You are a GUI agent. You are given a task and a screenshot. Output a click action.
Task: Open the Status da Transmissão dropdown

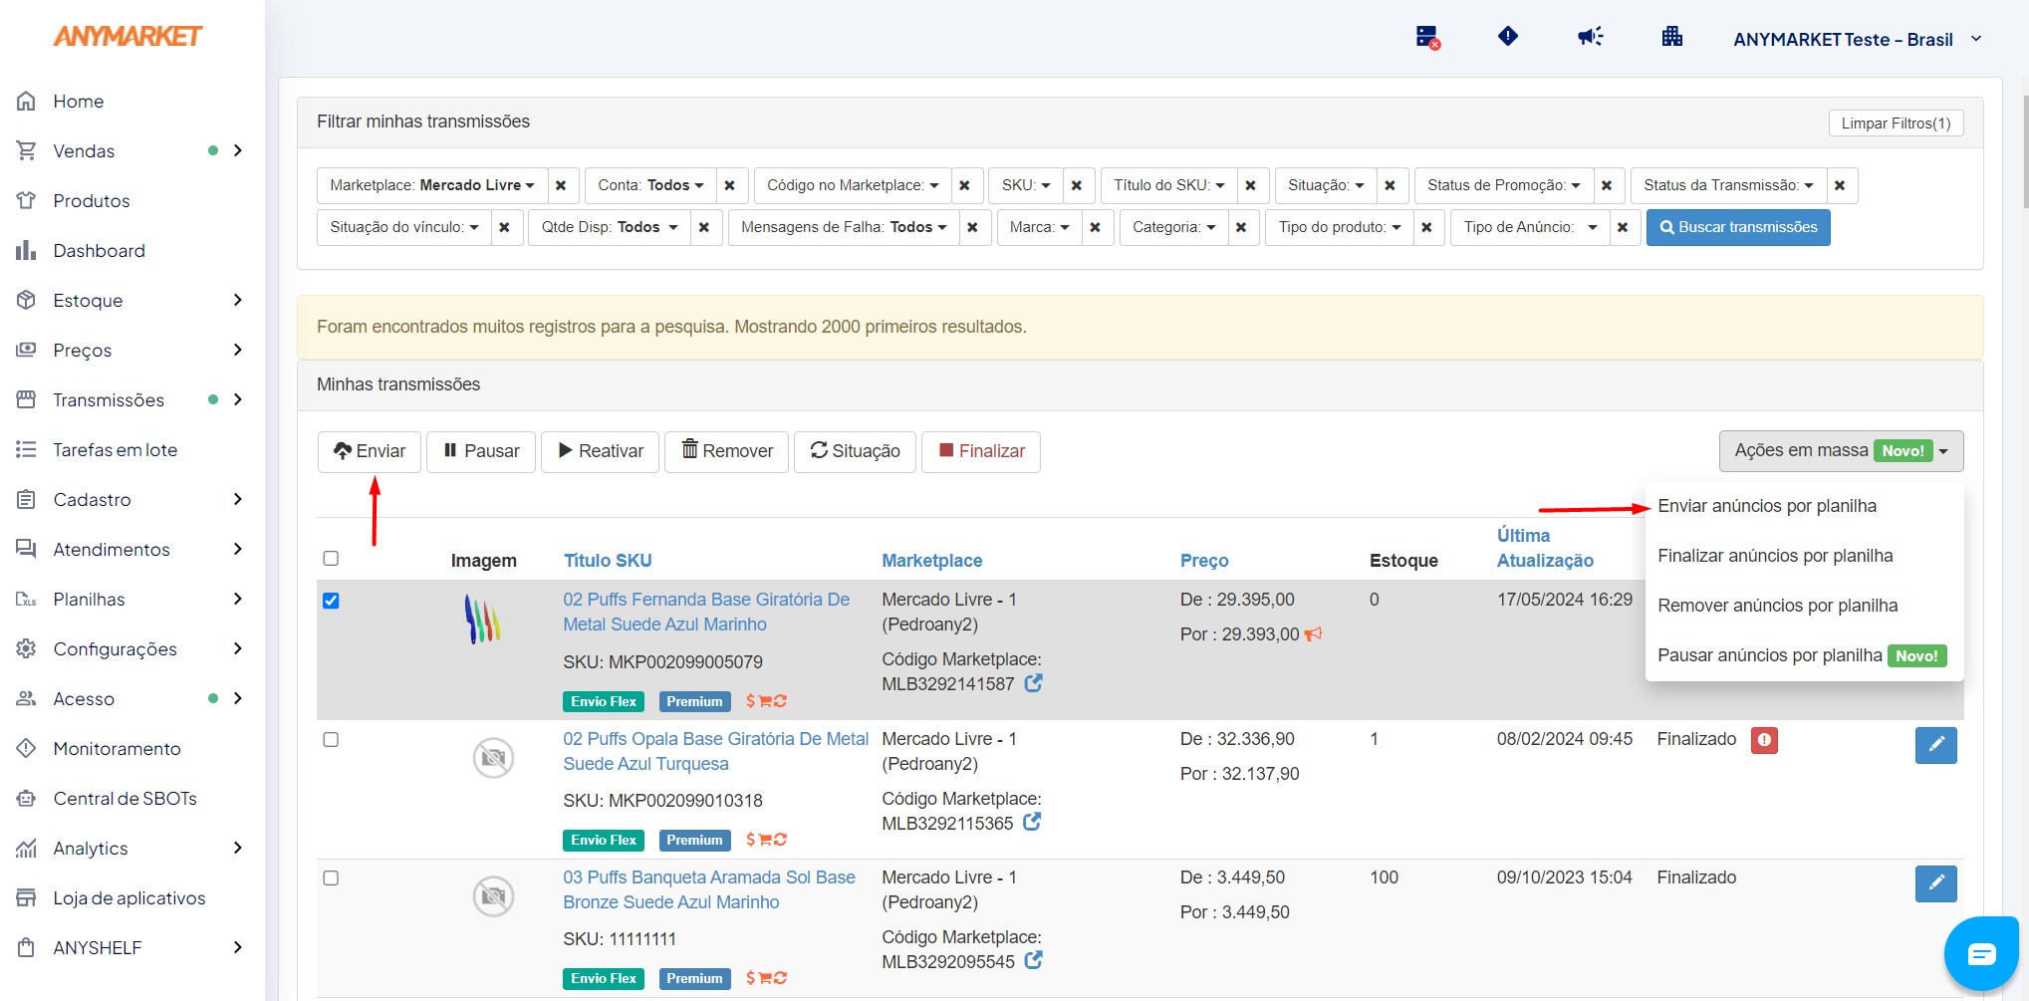pos(1728,185)
